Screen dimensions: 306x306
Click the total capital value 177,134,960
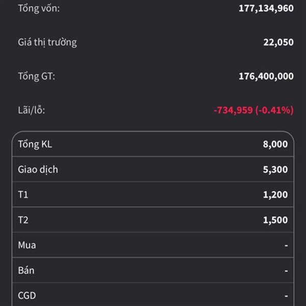pyautogui.click(x=266, y=8)
